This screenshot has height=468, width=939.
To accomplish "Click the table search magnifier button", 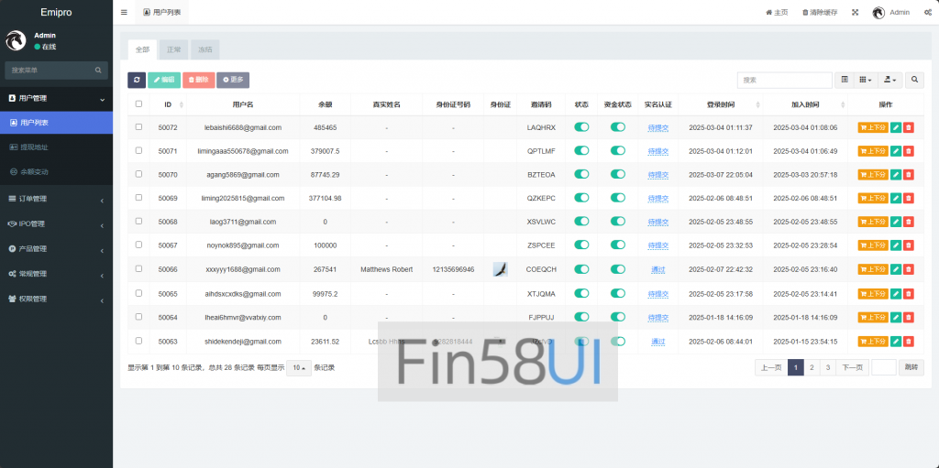I will (x=914, y=81).
